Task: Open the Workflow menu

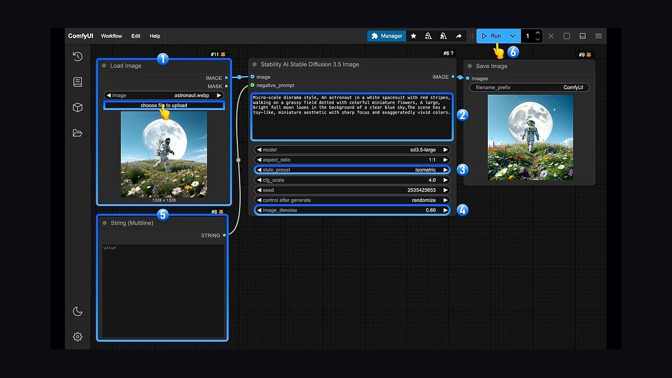Action: 111,36
